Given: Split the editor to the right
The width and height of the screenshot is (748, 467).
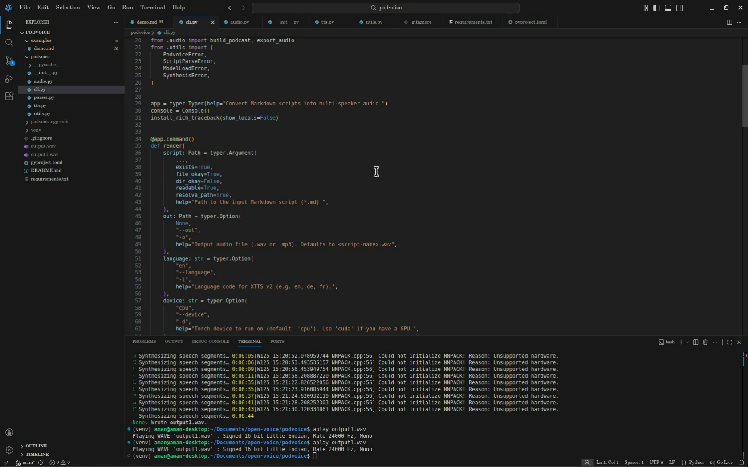Looking at the screenshot, I should tap(729, 22).
